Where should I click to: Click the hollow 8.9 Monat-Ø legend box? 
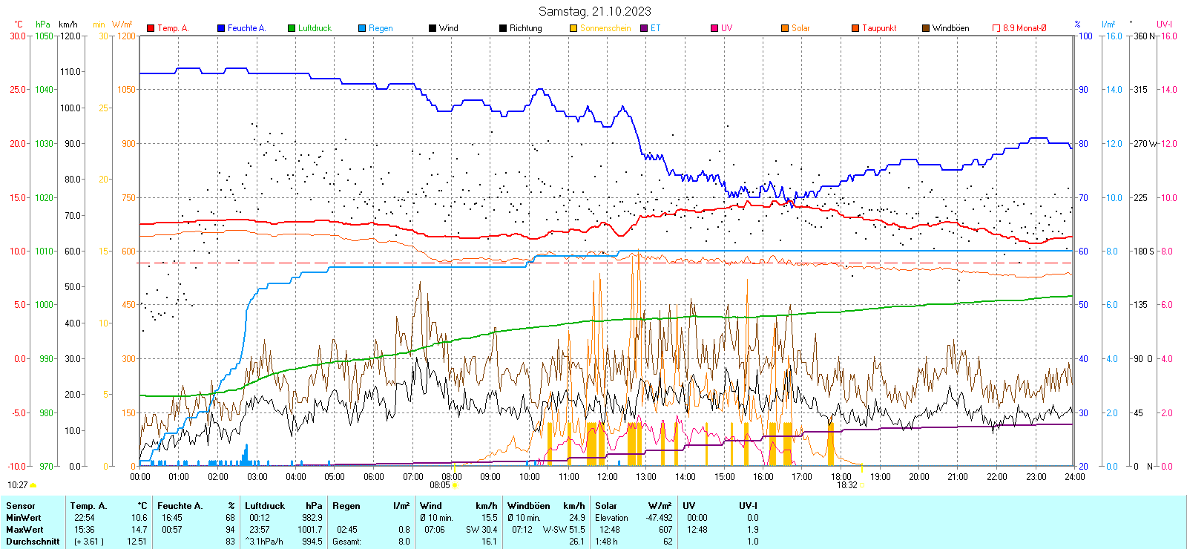pos(996,28)
